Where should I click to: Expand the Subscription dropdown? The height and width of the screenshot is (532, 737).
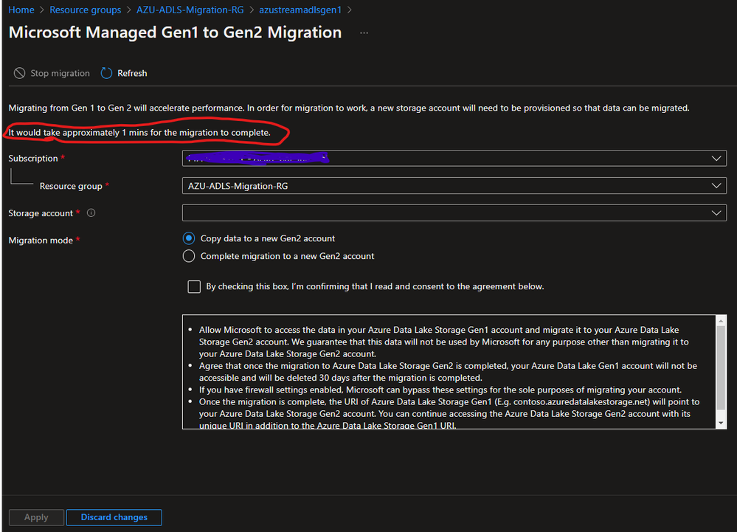click(454, 159)
